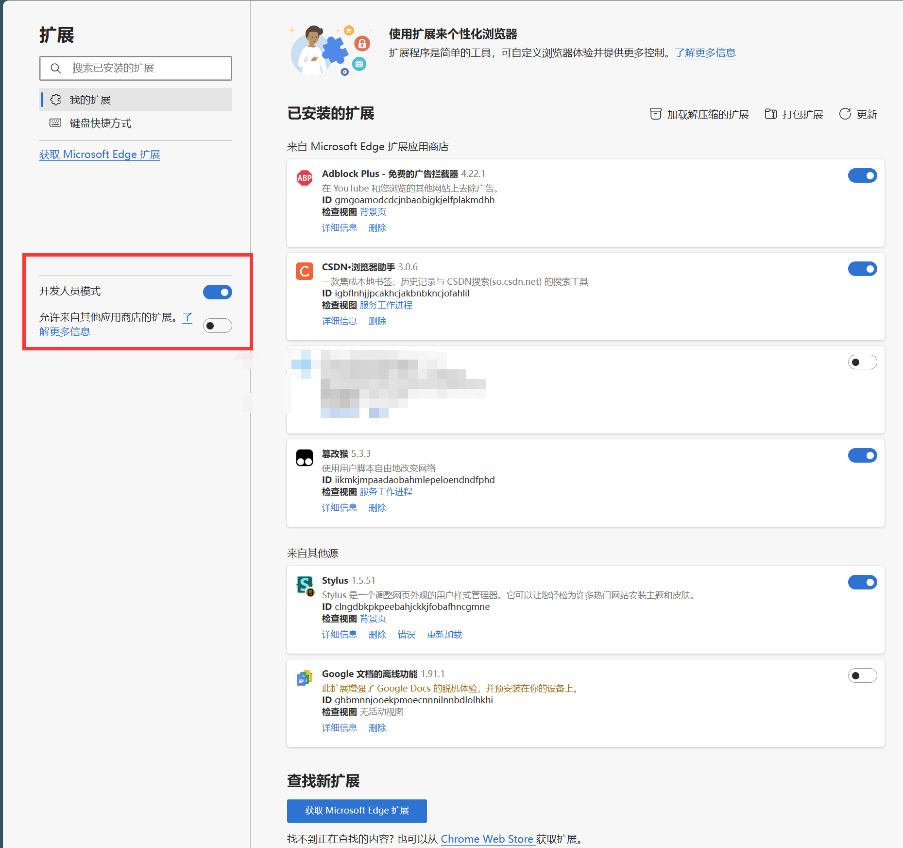Click the extensions banner illustration
Image resolution: width=903 pixels, height=848 pixels.
point(330,50)
